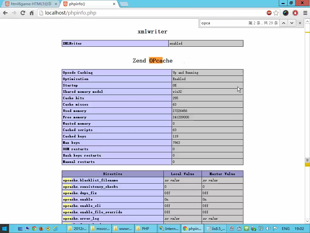The image size is (310, 233).
Task: Reload the phpinfo page
Action: click(23, 13)
